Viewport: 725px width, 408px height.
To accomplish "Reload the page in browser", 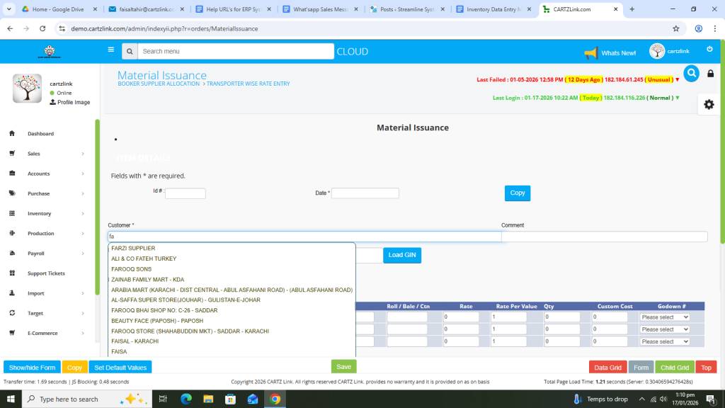I will point(42,28).
